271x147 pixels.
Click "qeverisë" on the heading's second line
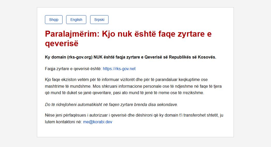click(61, 43)
